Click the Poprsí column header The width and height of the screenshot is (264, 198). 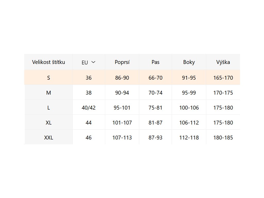(122, 62)
